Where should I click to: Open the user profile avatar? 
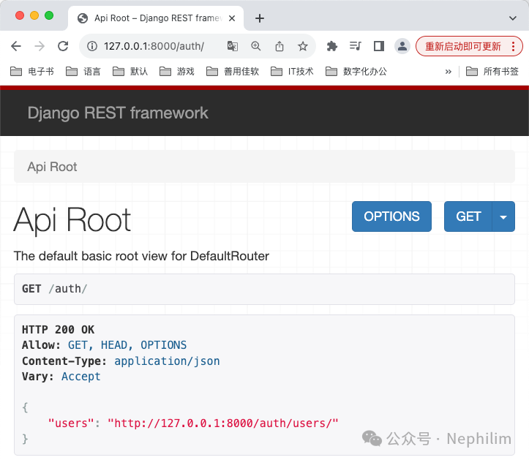click(402, 46)
